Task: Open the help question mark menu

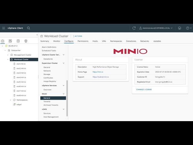Action: pyautogui.click(x=188, y=28)
